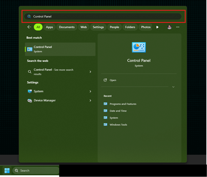Screen dimensions: 207x177
Task: Click the web search magnifier icon for Control Panel
Action: point(30,72)
